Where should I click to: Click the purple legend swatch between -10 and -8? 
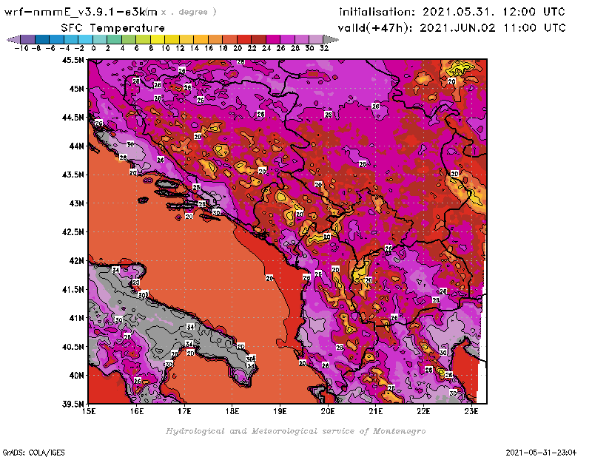(x=28, y=39)
